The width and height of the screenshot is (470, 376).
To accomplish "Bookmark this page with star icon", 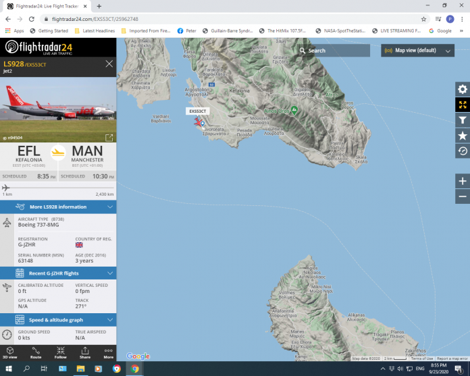I will click(x=423, y=19).
